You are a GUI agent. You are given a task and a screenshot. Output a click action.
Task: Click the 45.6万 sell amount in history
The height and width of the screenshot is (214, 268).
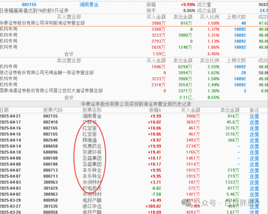pyautogui.click(x=233, y=122)
